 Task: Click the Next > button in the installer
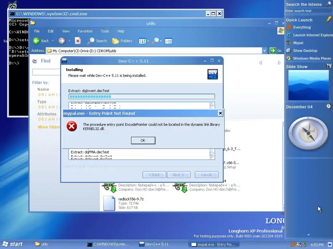tap(179, 175)
